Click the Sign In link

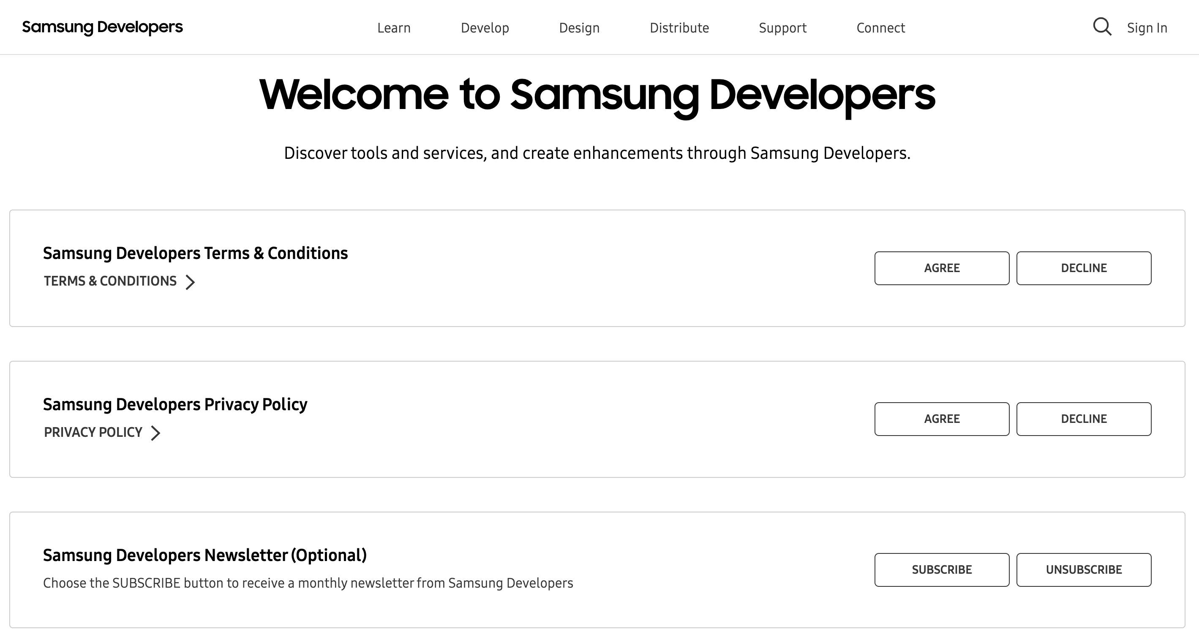click(x=1147, y=28)
